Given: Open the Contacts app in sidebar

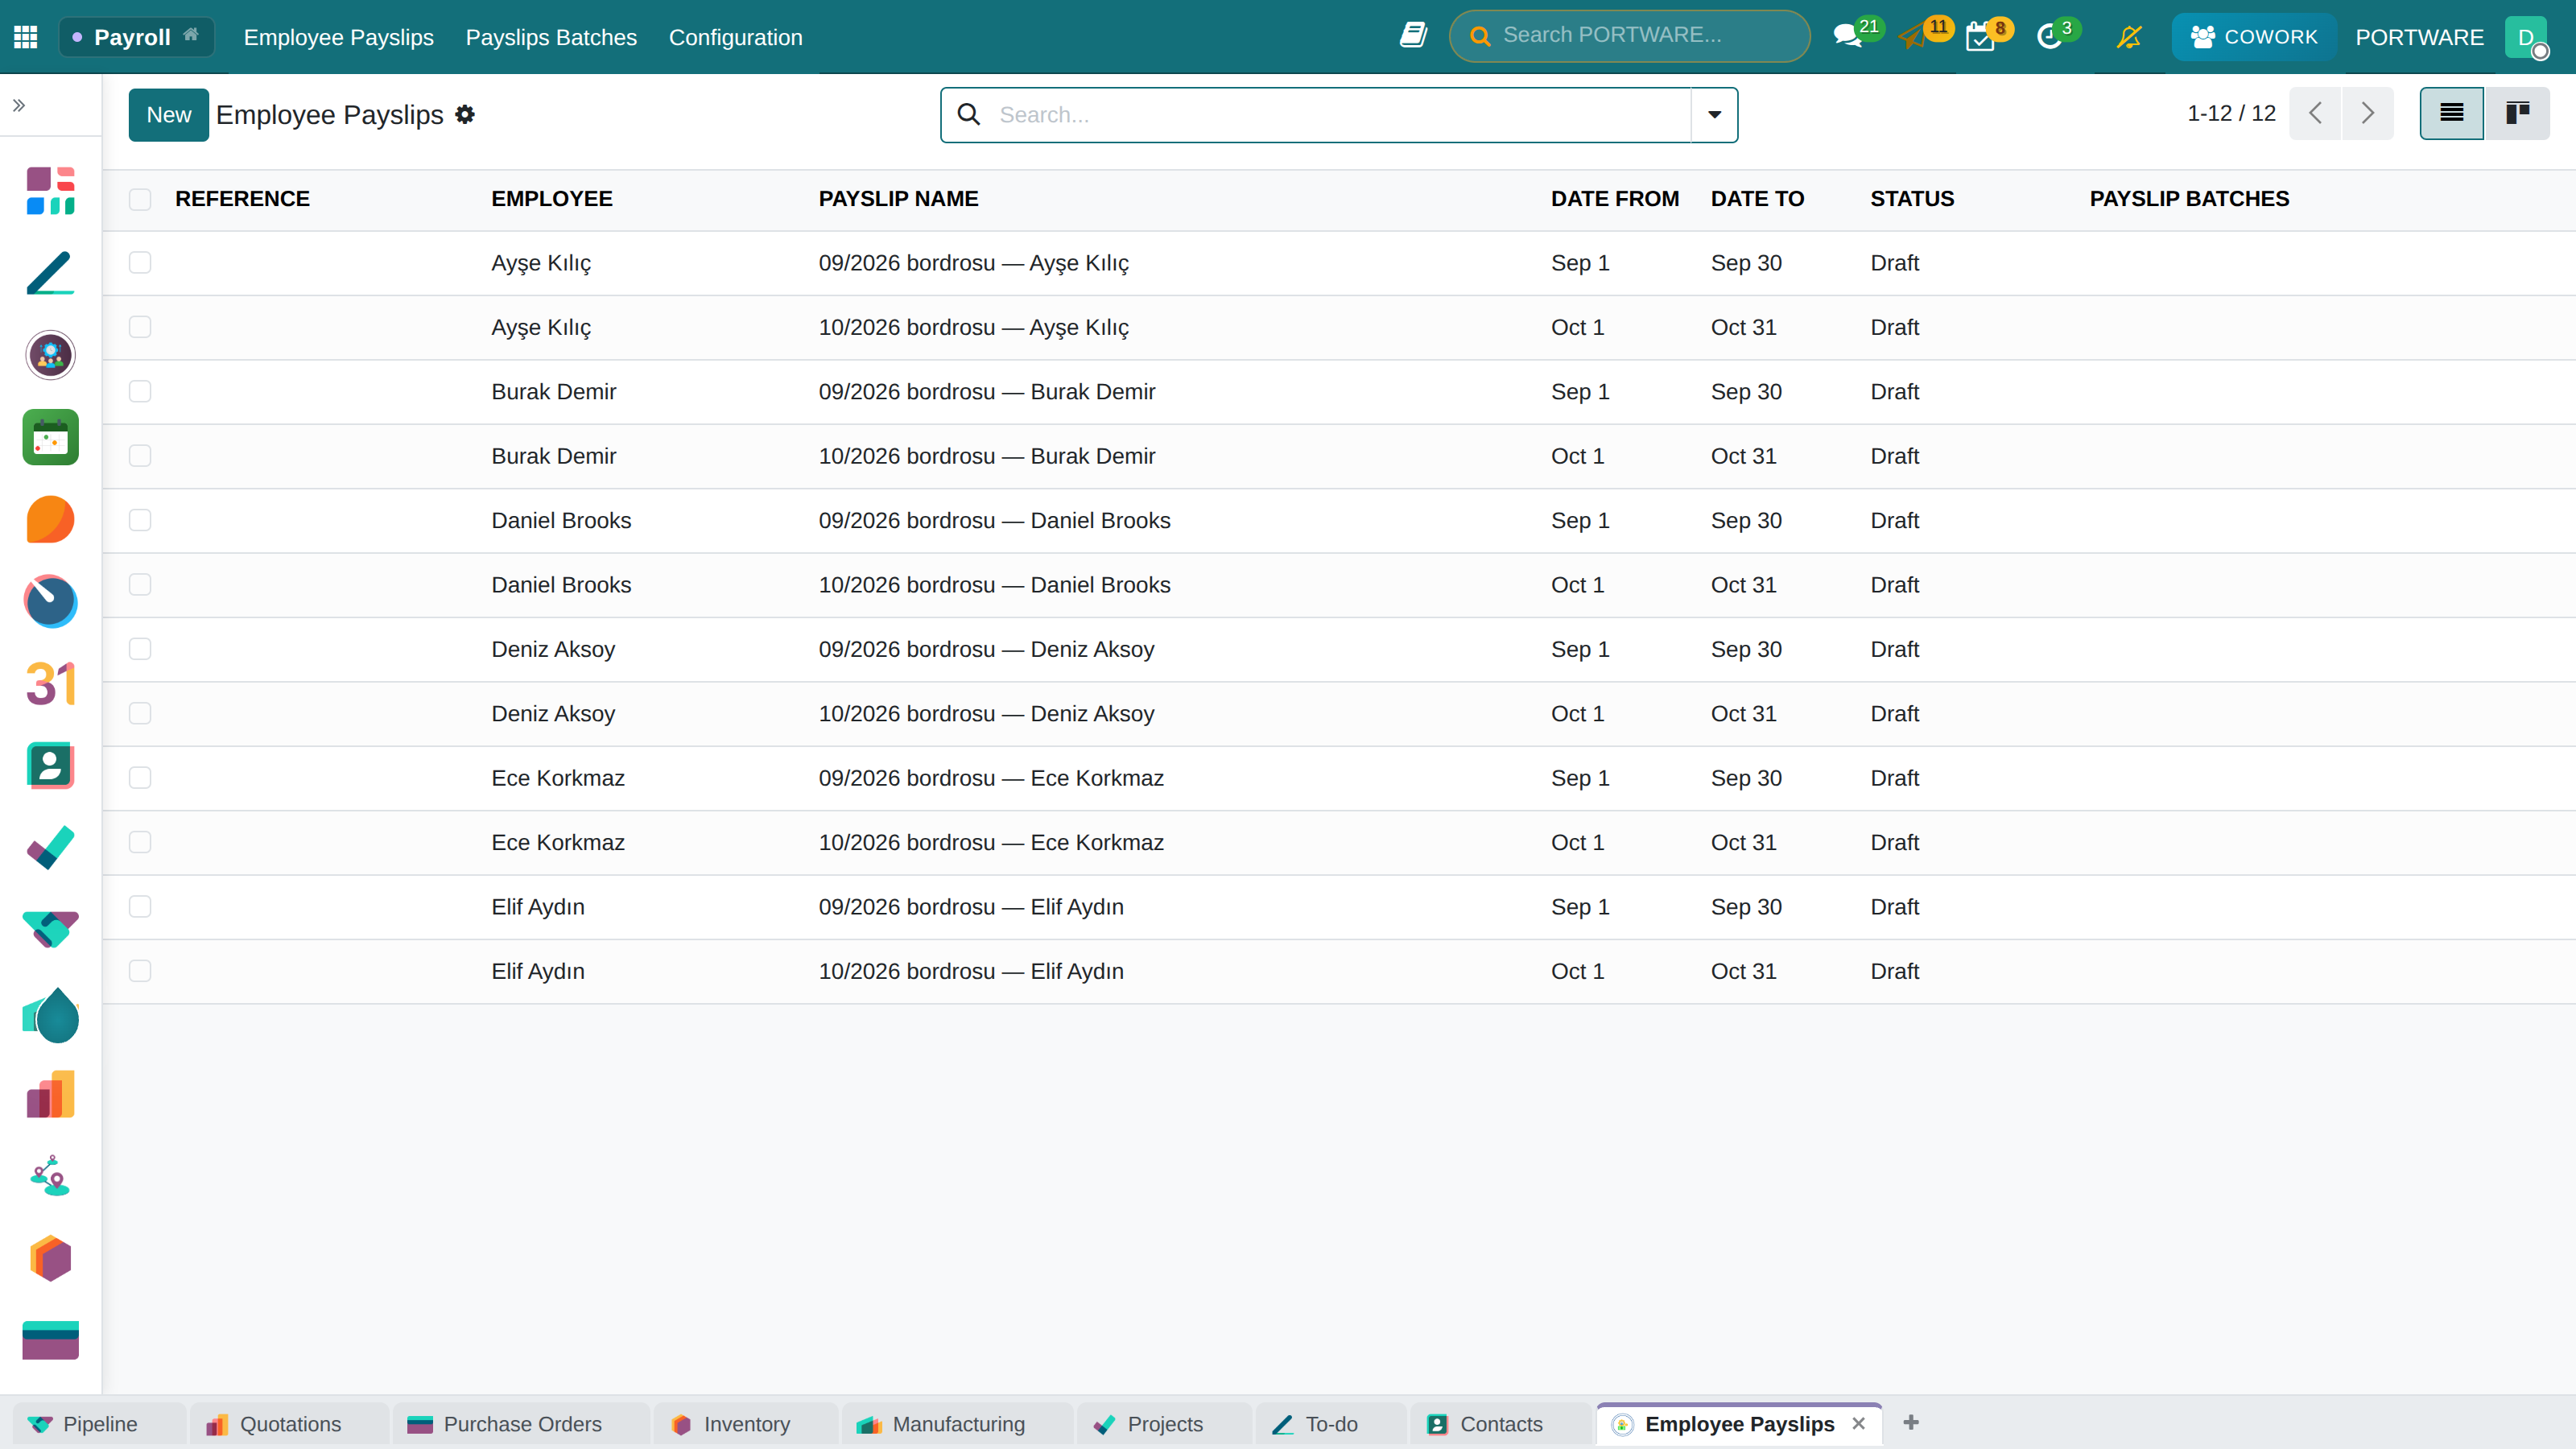Looking at the screenshot, I should pyautogui.click(x=50, y=766).
